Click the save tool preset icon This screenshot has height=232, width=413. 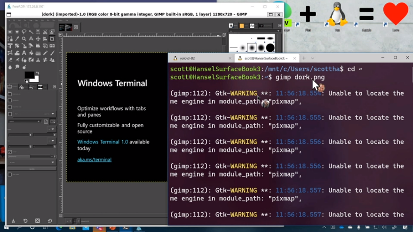click(x=13, y=221)
